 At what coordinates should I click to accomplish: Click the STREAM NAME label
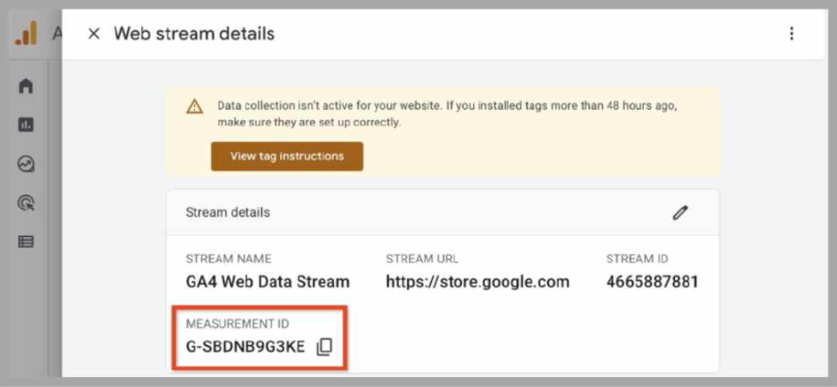(x=229, y=259)
